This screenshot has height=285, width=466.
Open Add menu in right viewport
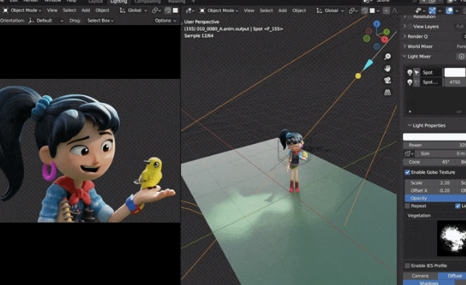click(x=282, y=11)
